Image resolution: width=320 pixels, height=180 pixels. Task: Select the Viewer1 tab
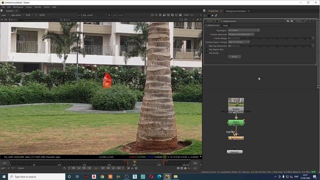[9, 11]
